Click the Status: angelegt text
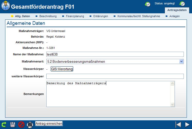 165,3
